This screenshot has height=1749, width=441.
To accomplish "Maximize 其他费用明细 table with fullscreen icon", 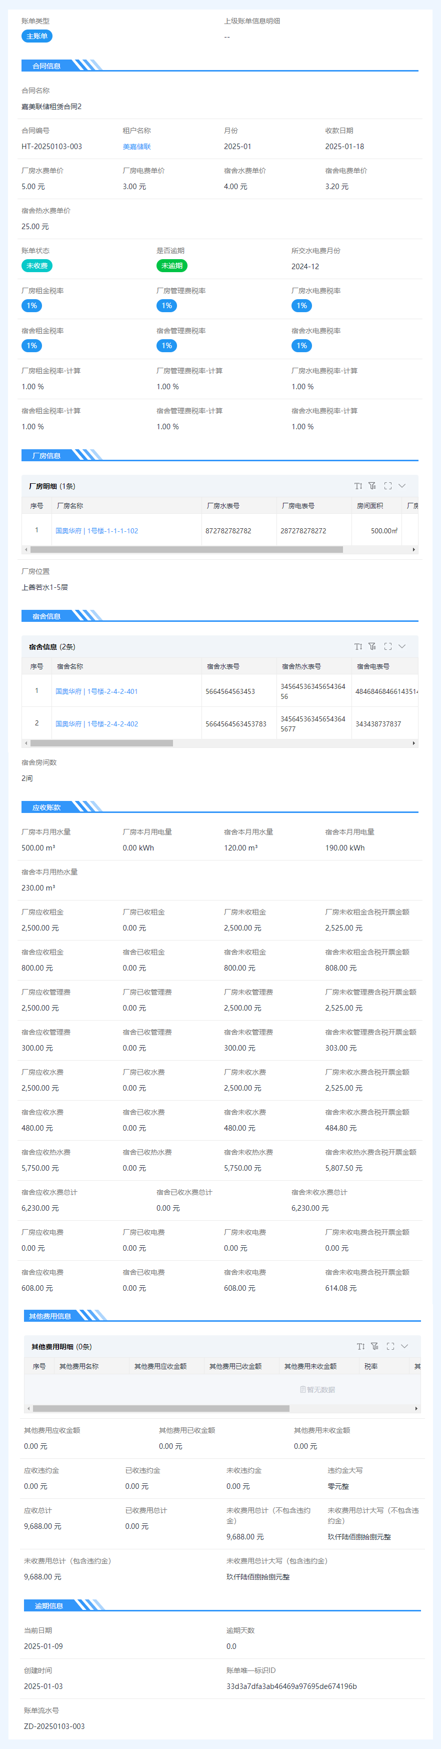I will click(x=391, y=1346).
